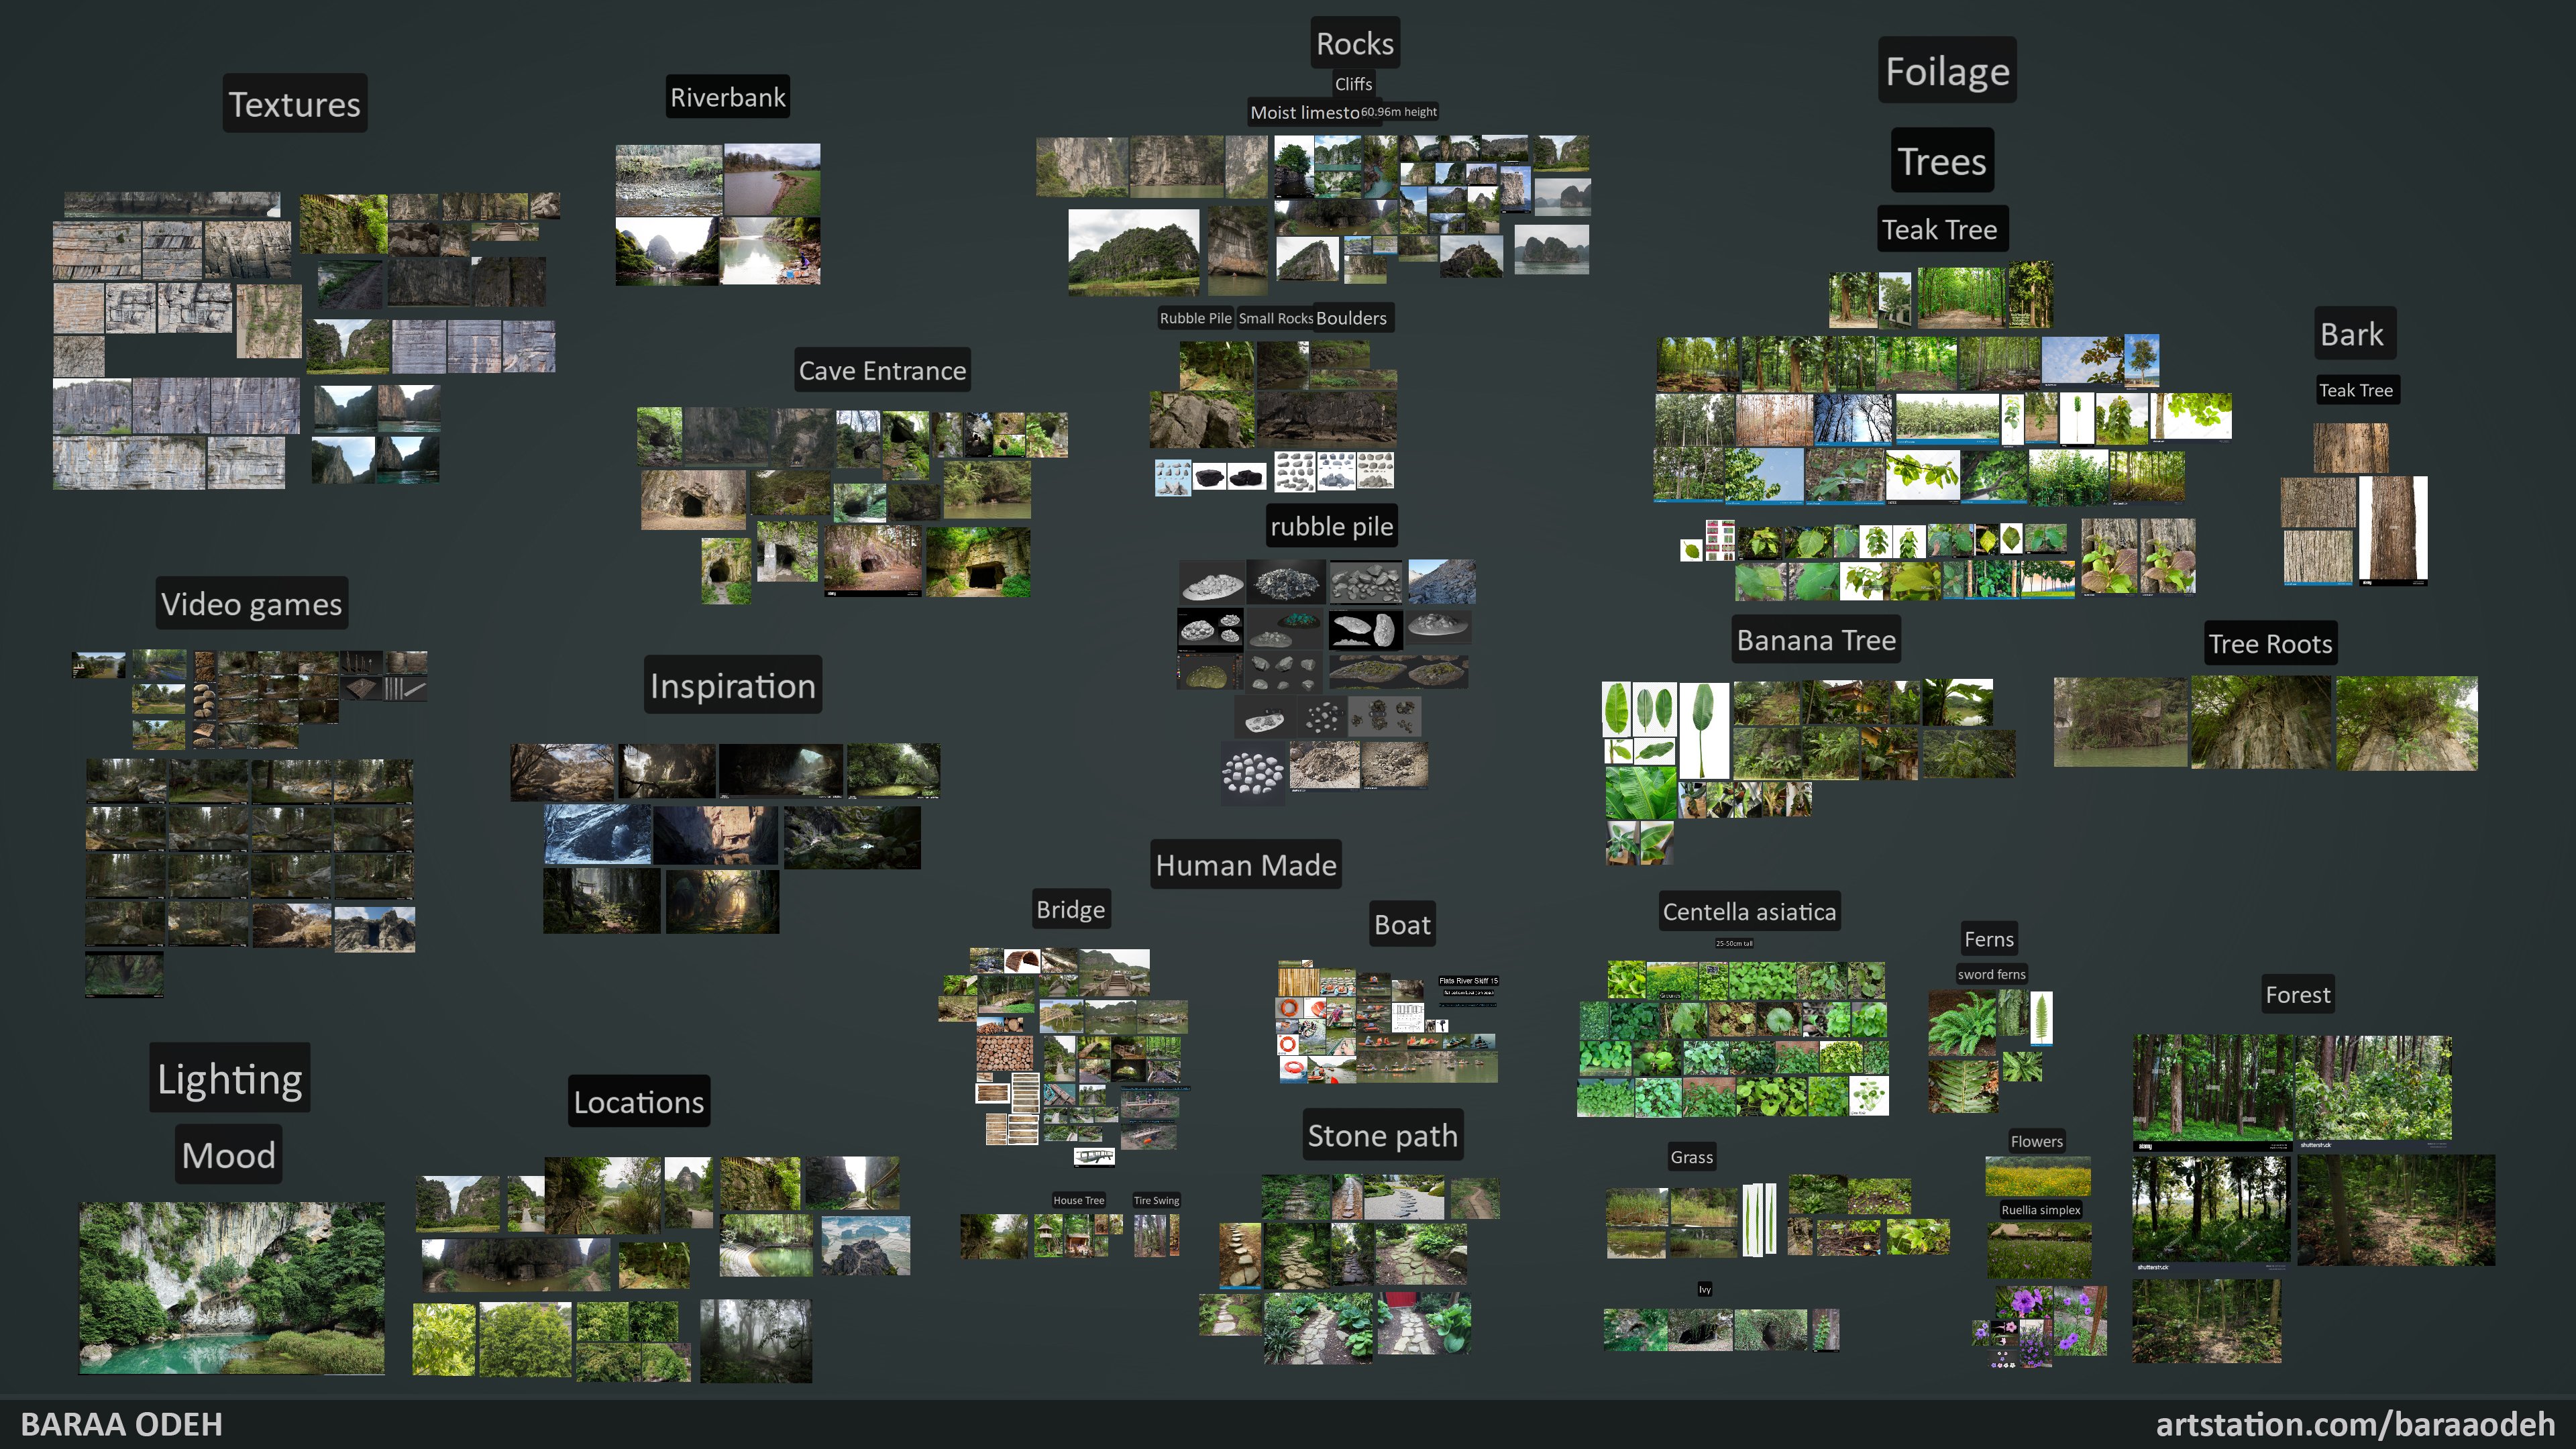Click the House Tree label
The width and height of the screenshot is (2576, 1449).
point(1079,1200)
